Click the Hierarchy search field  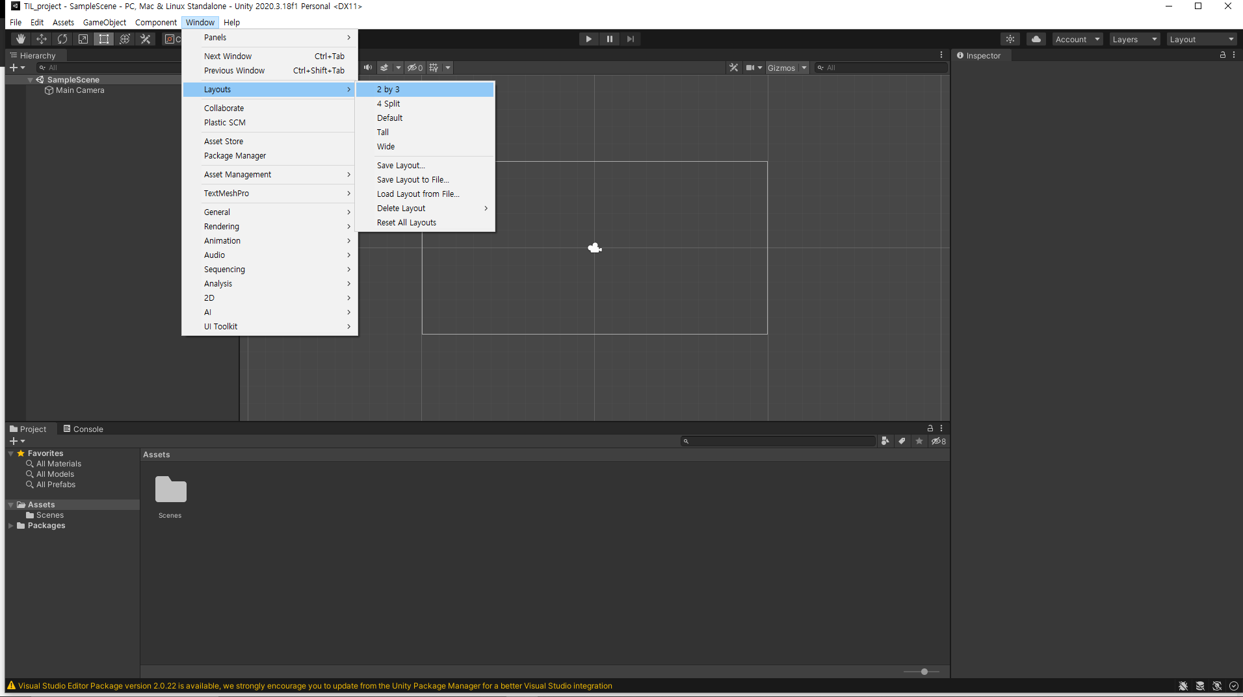[x=109, y=68]
